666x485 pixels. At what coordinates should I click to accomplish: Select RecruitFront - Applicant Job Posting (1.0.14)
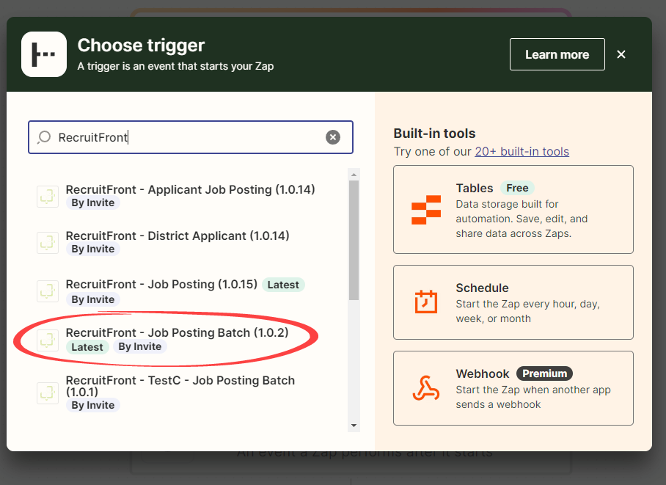tap(190, 196)
